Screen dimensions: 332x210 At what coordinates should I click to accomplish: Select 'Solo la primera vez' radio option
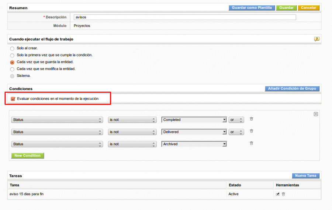pyautogui.click(x=12, y=55)
